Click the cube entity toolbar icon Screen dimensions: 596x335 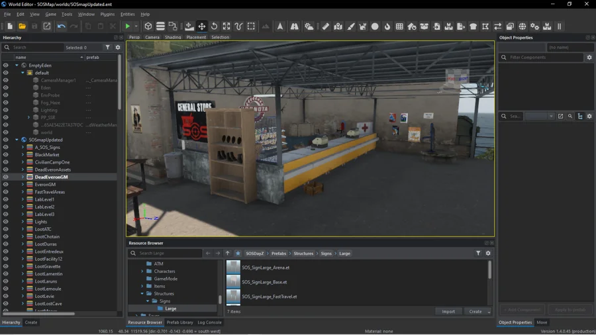pos(148,26)
